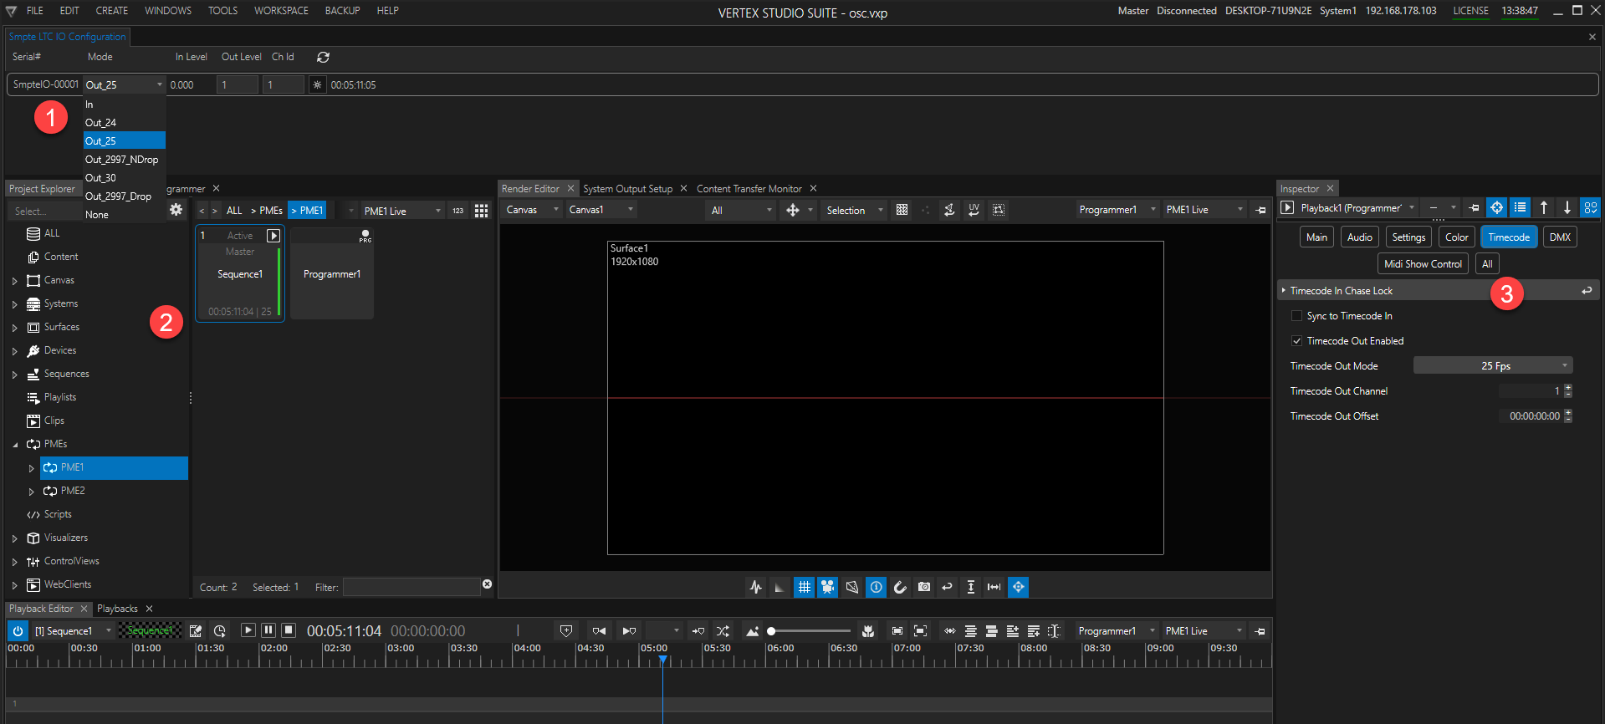The image size is (1605, 724).
Task: Click the shuffle icon in Playback Editor
Action: pos(723,630)
